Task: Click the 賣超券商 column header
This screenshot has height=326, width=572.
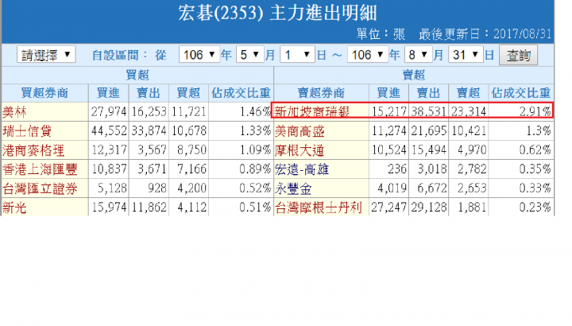Action: tap(321, 93)
